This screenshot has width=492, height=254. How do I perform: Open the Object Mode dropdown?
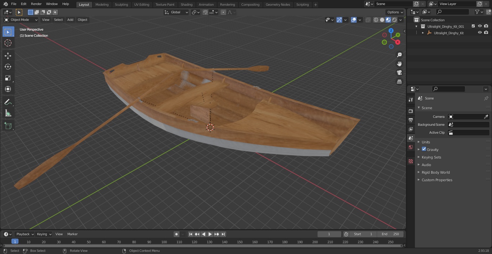point(21,20)
